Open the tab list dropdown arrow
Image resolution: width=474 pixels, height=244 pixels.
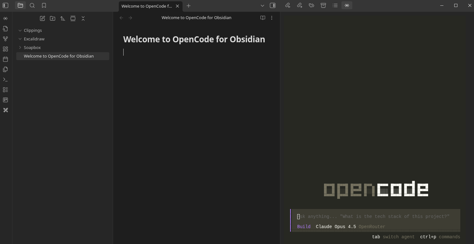(262, 5)
